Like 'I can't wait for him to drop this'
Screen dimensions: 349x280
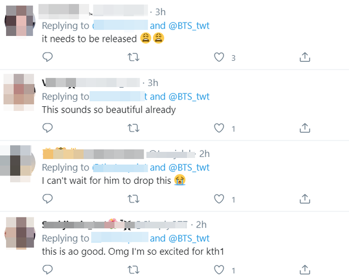coord(219,199)
